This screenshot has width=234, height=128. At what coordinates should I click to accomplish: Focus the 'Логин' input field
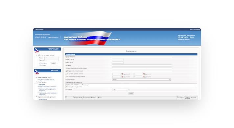point(51,58)
